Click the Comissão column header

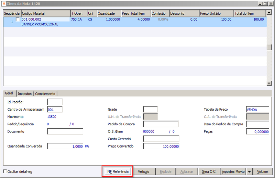click(x=160, y=13)
